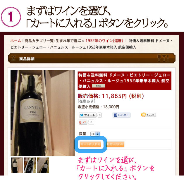
Task: Select first bottle thumbnail image
Action: [x=17, y=165]
